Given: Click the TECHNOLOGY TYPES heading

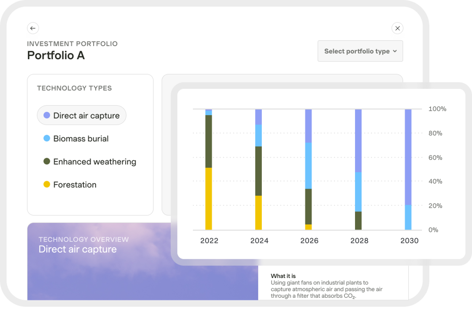Looking at the screenshot, I should (74, 88).
